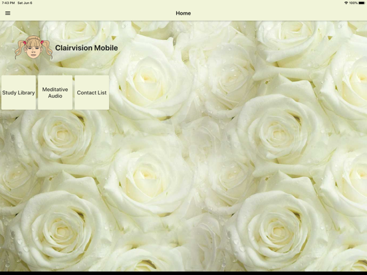Tap the girl avatar logo
367x275 pixels.
33,47
